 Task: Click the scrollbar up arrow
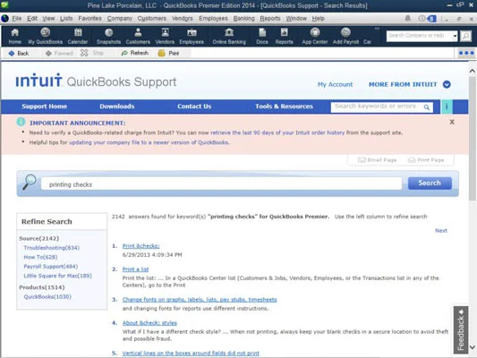473,72
